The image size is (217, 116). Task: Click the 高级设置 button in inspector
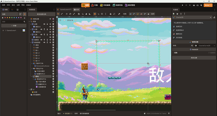click(194, 58)
